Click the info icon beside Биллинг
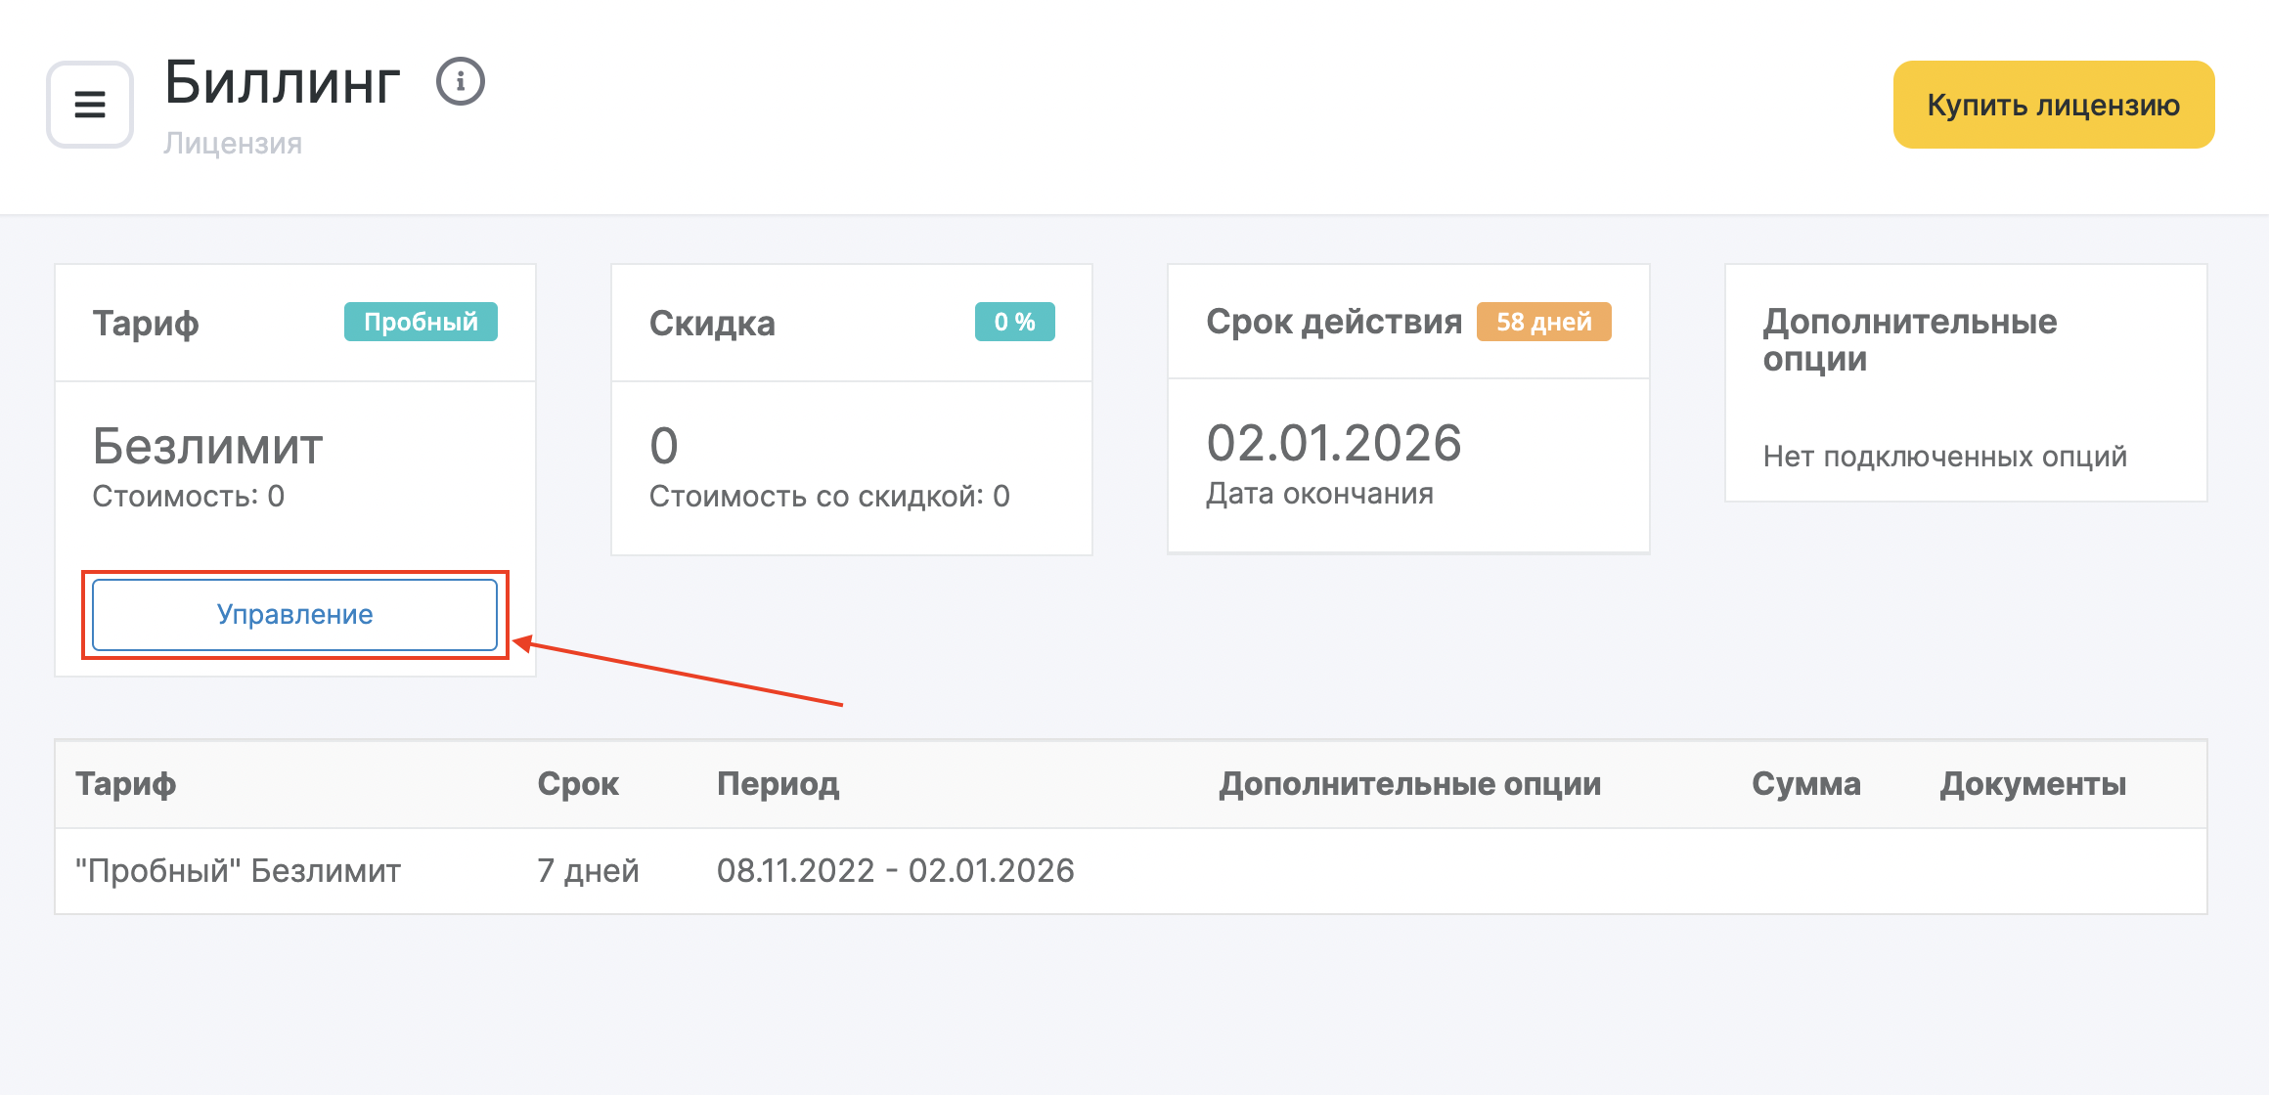 460,82
